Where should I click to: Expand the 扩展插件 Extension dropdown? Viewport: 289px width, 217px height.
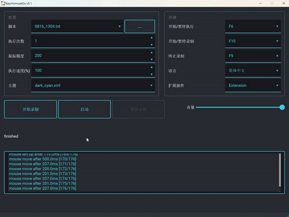(x=253, y=86)
